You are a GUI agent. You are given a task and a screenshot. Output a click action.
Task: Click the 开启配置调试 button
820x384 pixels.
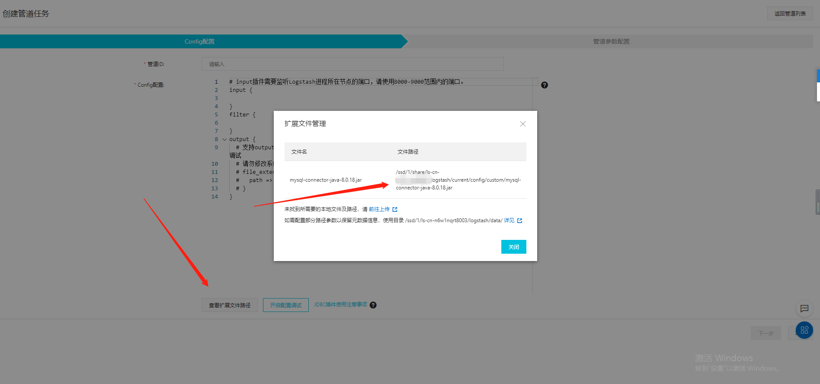pyautogui.click(x=286, y=305)
